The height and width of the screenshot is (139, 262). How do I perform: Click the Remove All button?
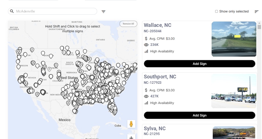128,24
